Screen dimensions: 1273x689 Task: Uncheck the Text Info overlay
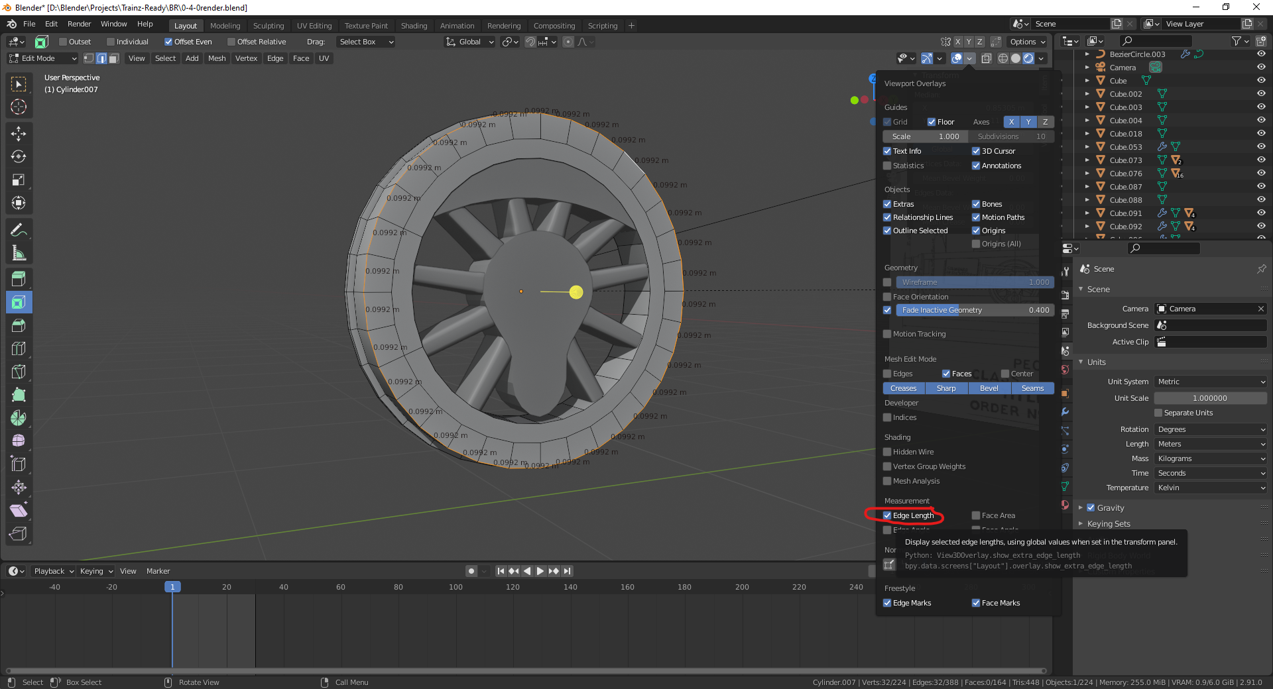click(x=887, y=151)
